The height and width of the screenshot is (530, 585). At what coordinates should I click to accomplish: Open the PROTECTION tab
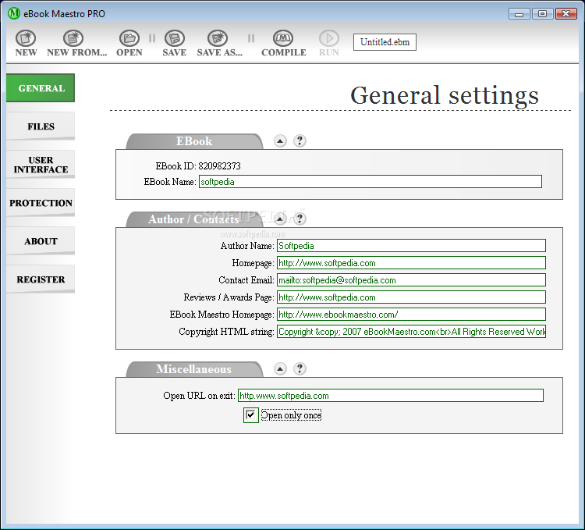(x=41, y=203)
